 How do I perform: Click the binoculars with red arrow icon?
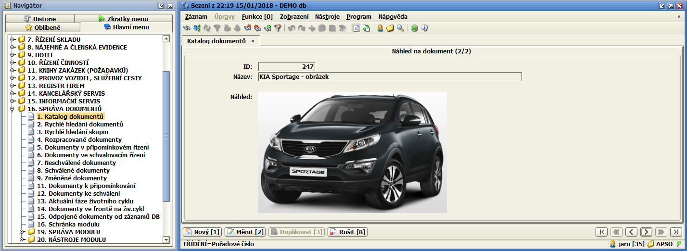[x=247, y=28]
